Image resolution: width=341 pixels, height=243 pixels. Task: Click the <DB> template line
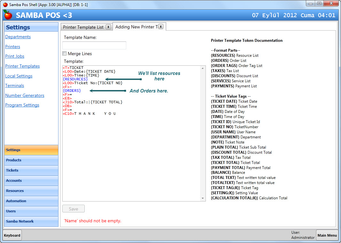[67, 106]
